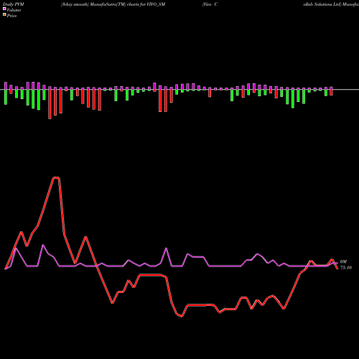Select the Price legend label
This screenshot has height=359, width=359.
[11, 16]
